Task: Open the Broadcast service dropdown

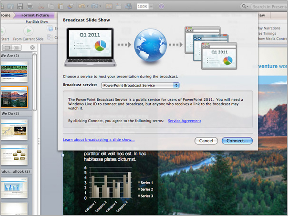Action: [x=140, y=85]
